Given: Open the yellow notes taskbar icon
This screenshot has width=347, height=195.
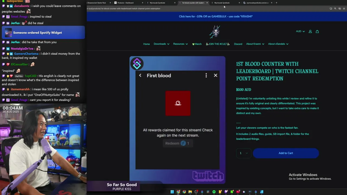Looking at the screenshot, I should point(220,192).
